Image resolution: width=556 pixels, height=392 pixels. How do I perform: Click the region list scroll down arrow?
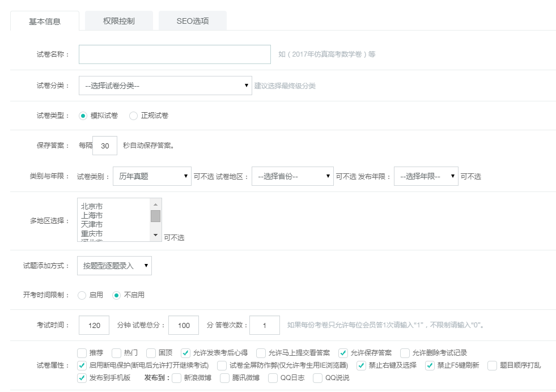tap(155, 235)
